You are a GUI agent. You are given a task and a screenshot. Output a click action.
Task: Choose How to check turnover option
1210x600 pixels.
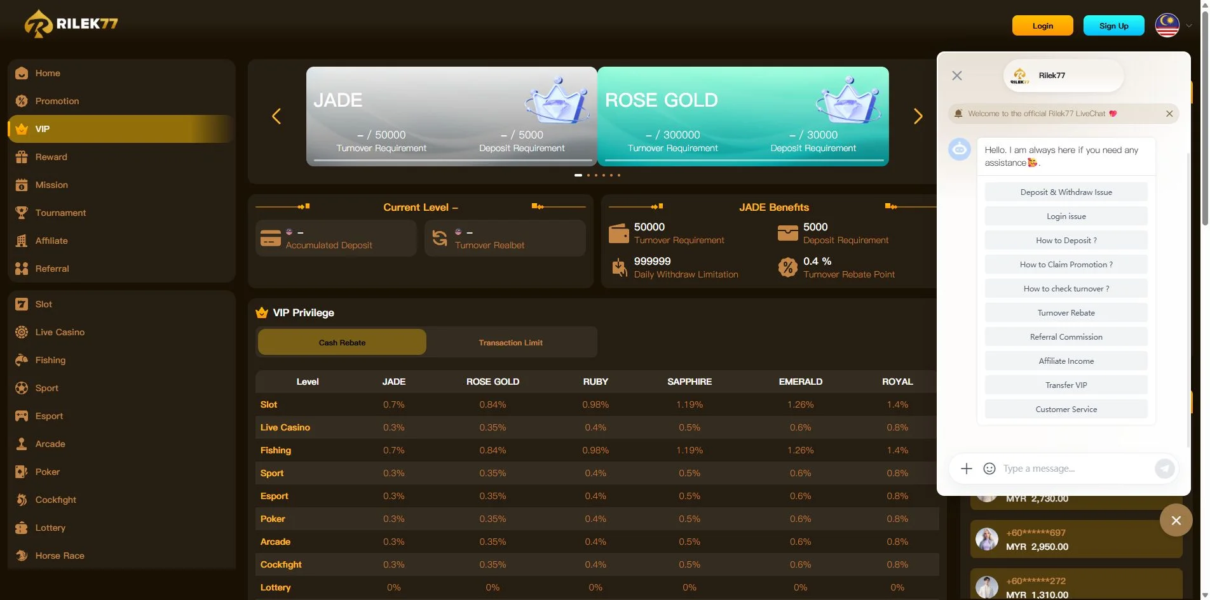click(1066, 288)
